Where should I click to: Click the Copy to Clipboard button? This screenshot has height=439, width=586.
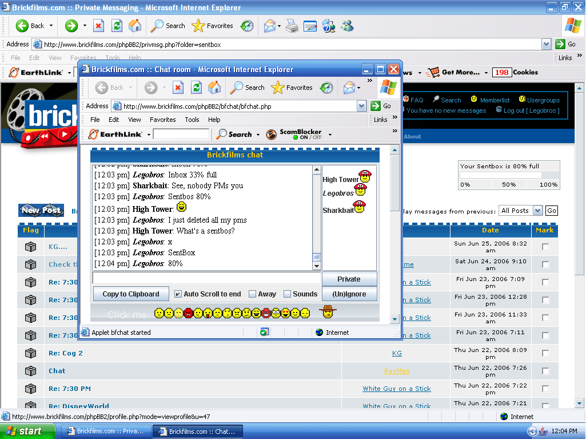(131, 294)
